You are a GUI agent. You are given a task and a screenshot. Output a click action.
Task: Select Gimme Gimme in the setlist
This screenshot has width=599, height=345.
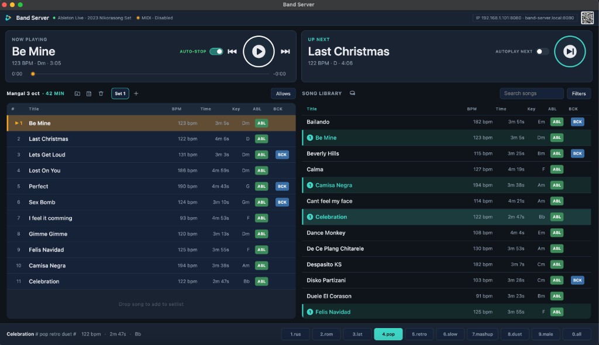click(x=152, y=234)
